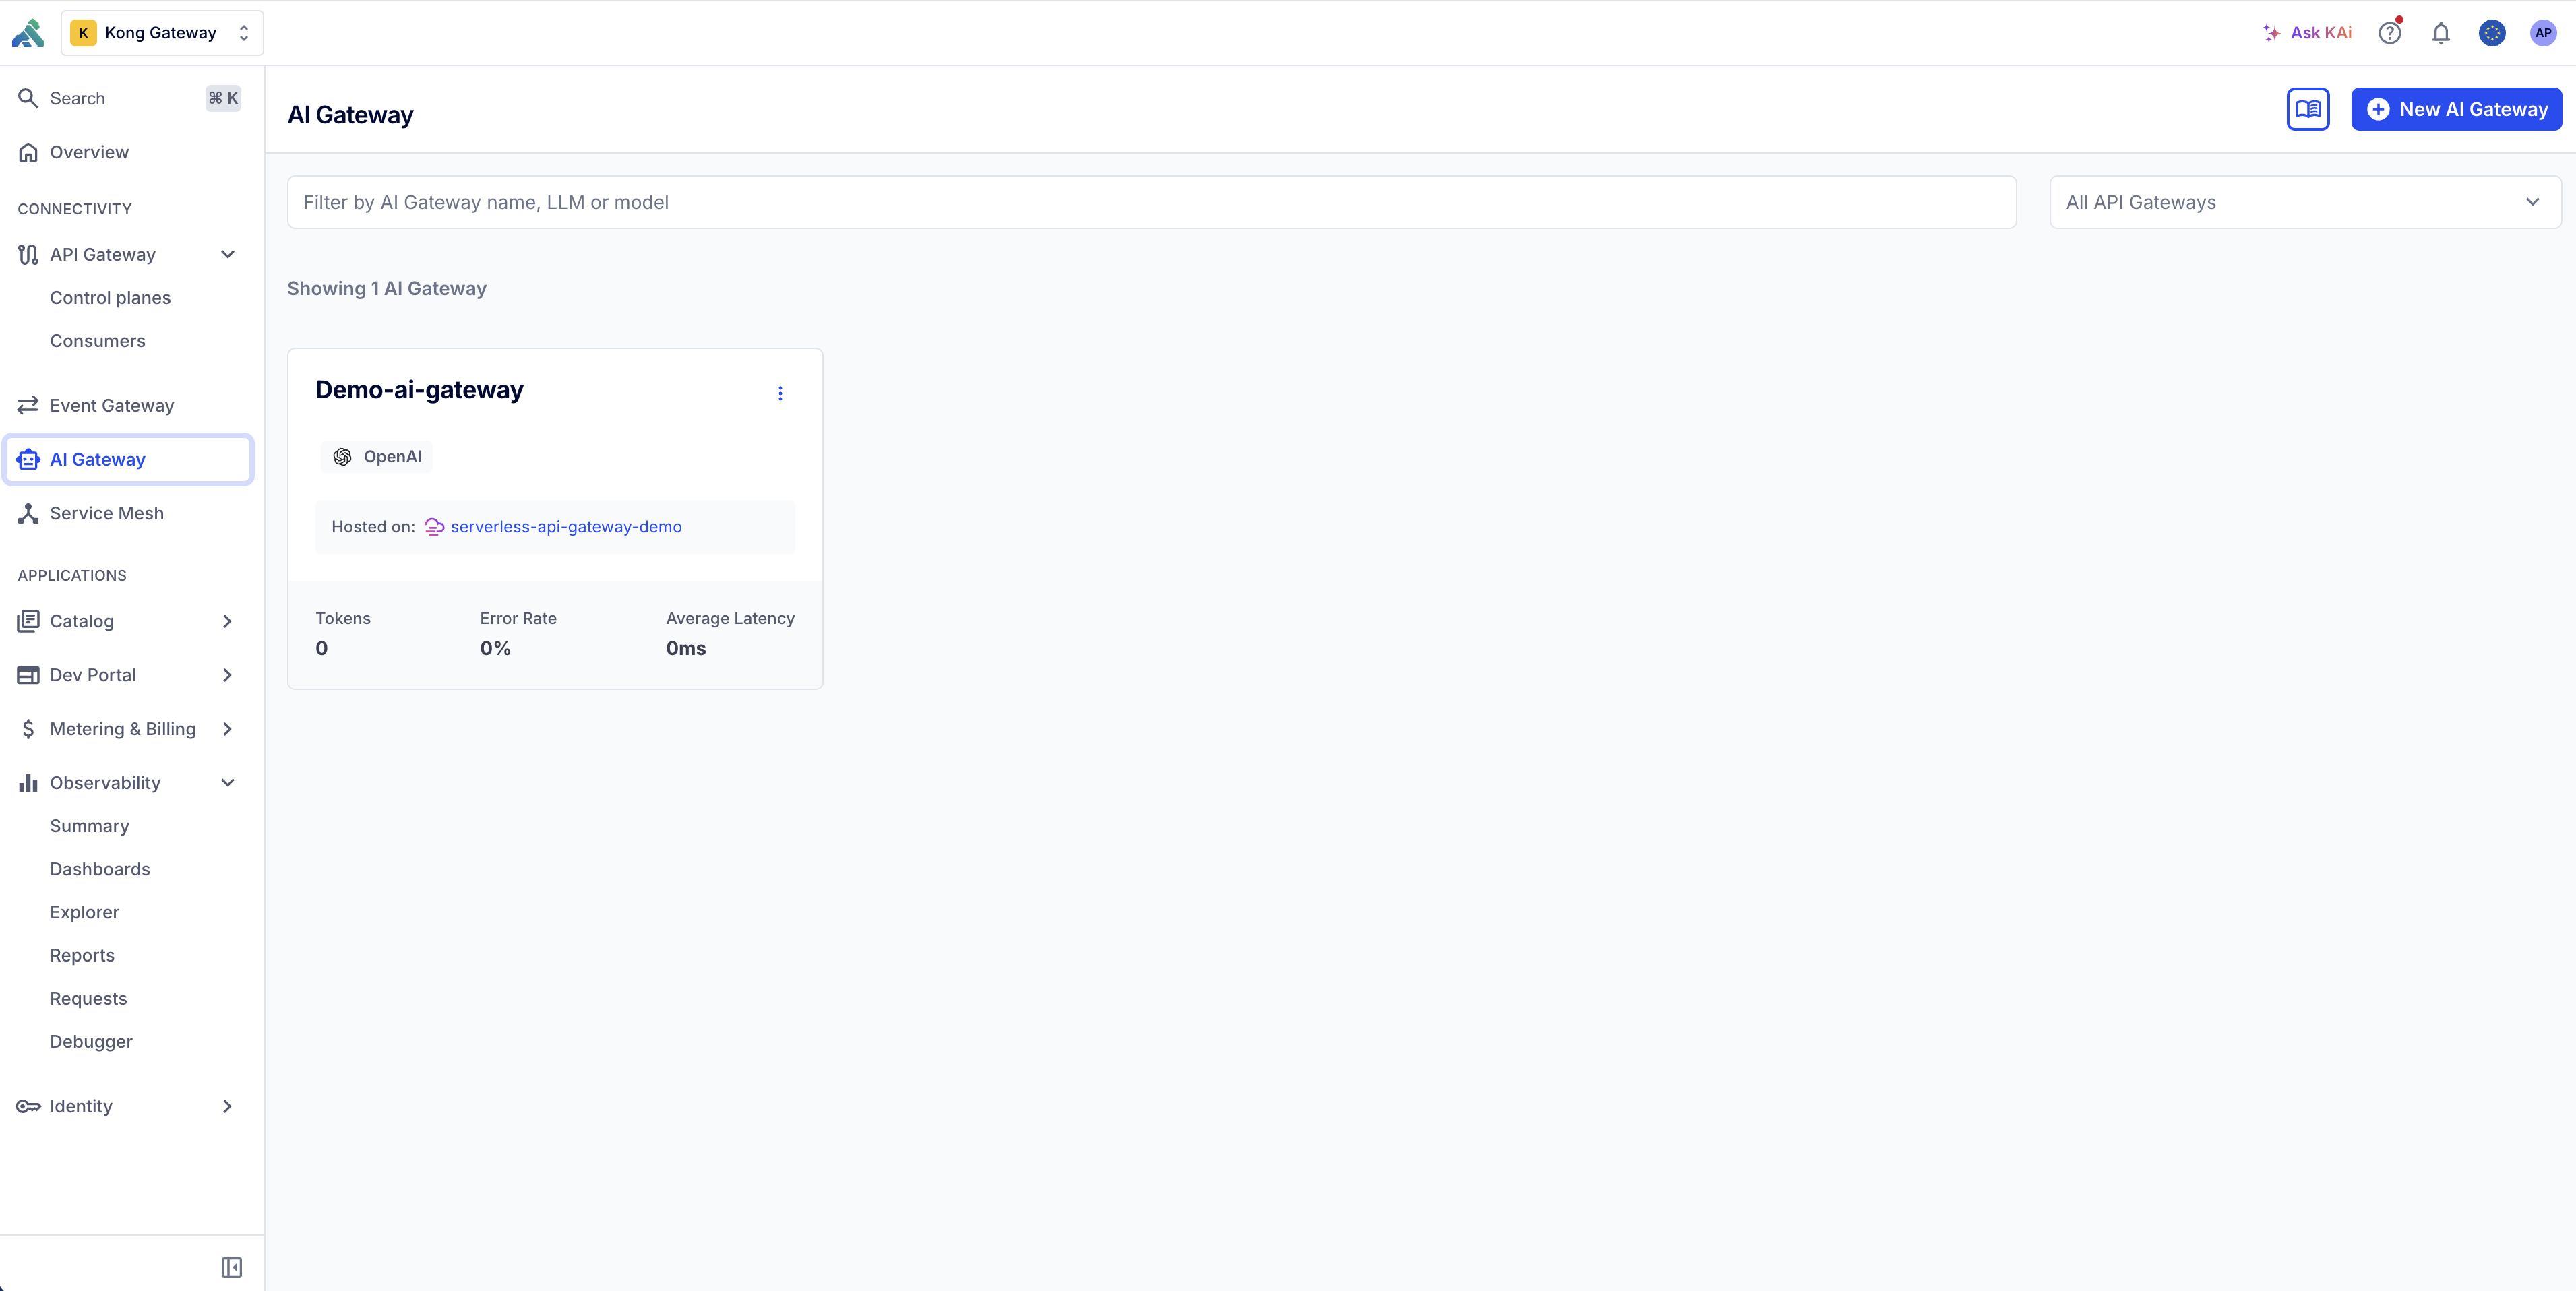The image size is (2576, 1291).
Task: Click the OpenAI logo icon
Action: [342, 457]
